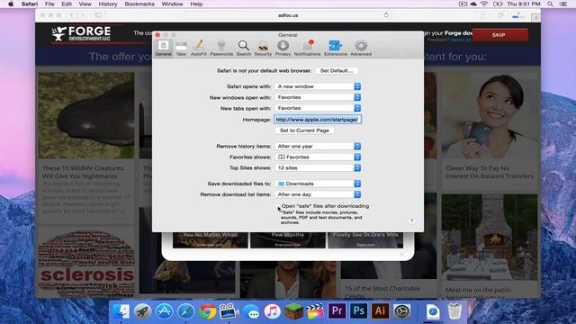Open the Privacy preferences pane
Screen dimensions: 576x324
click(x=283, y=48)
